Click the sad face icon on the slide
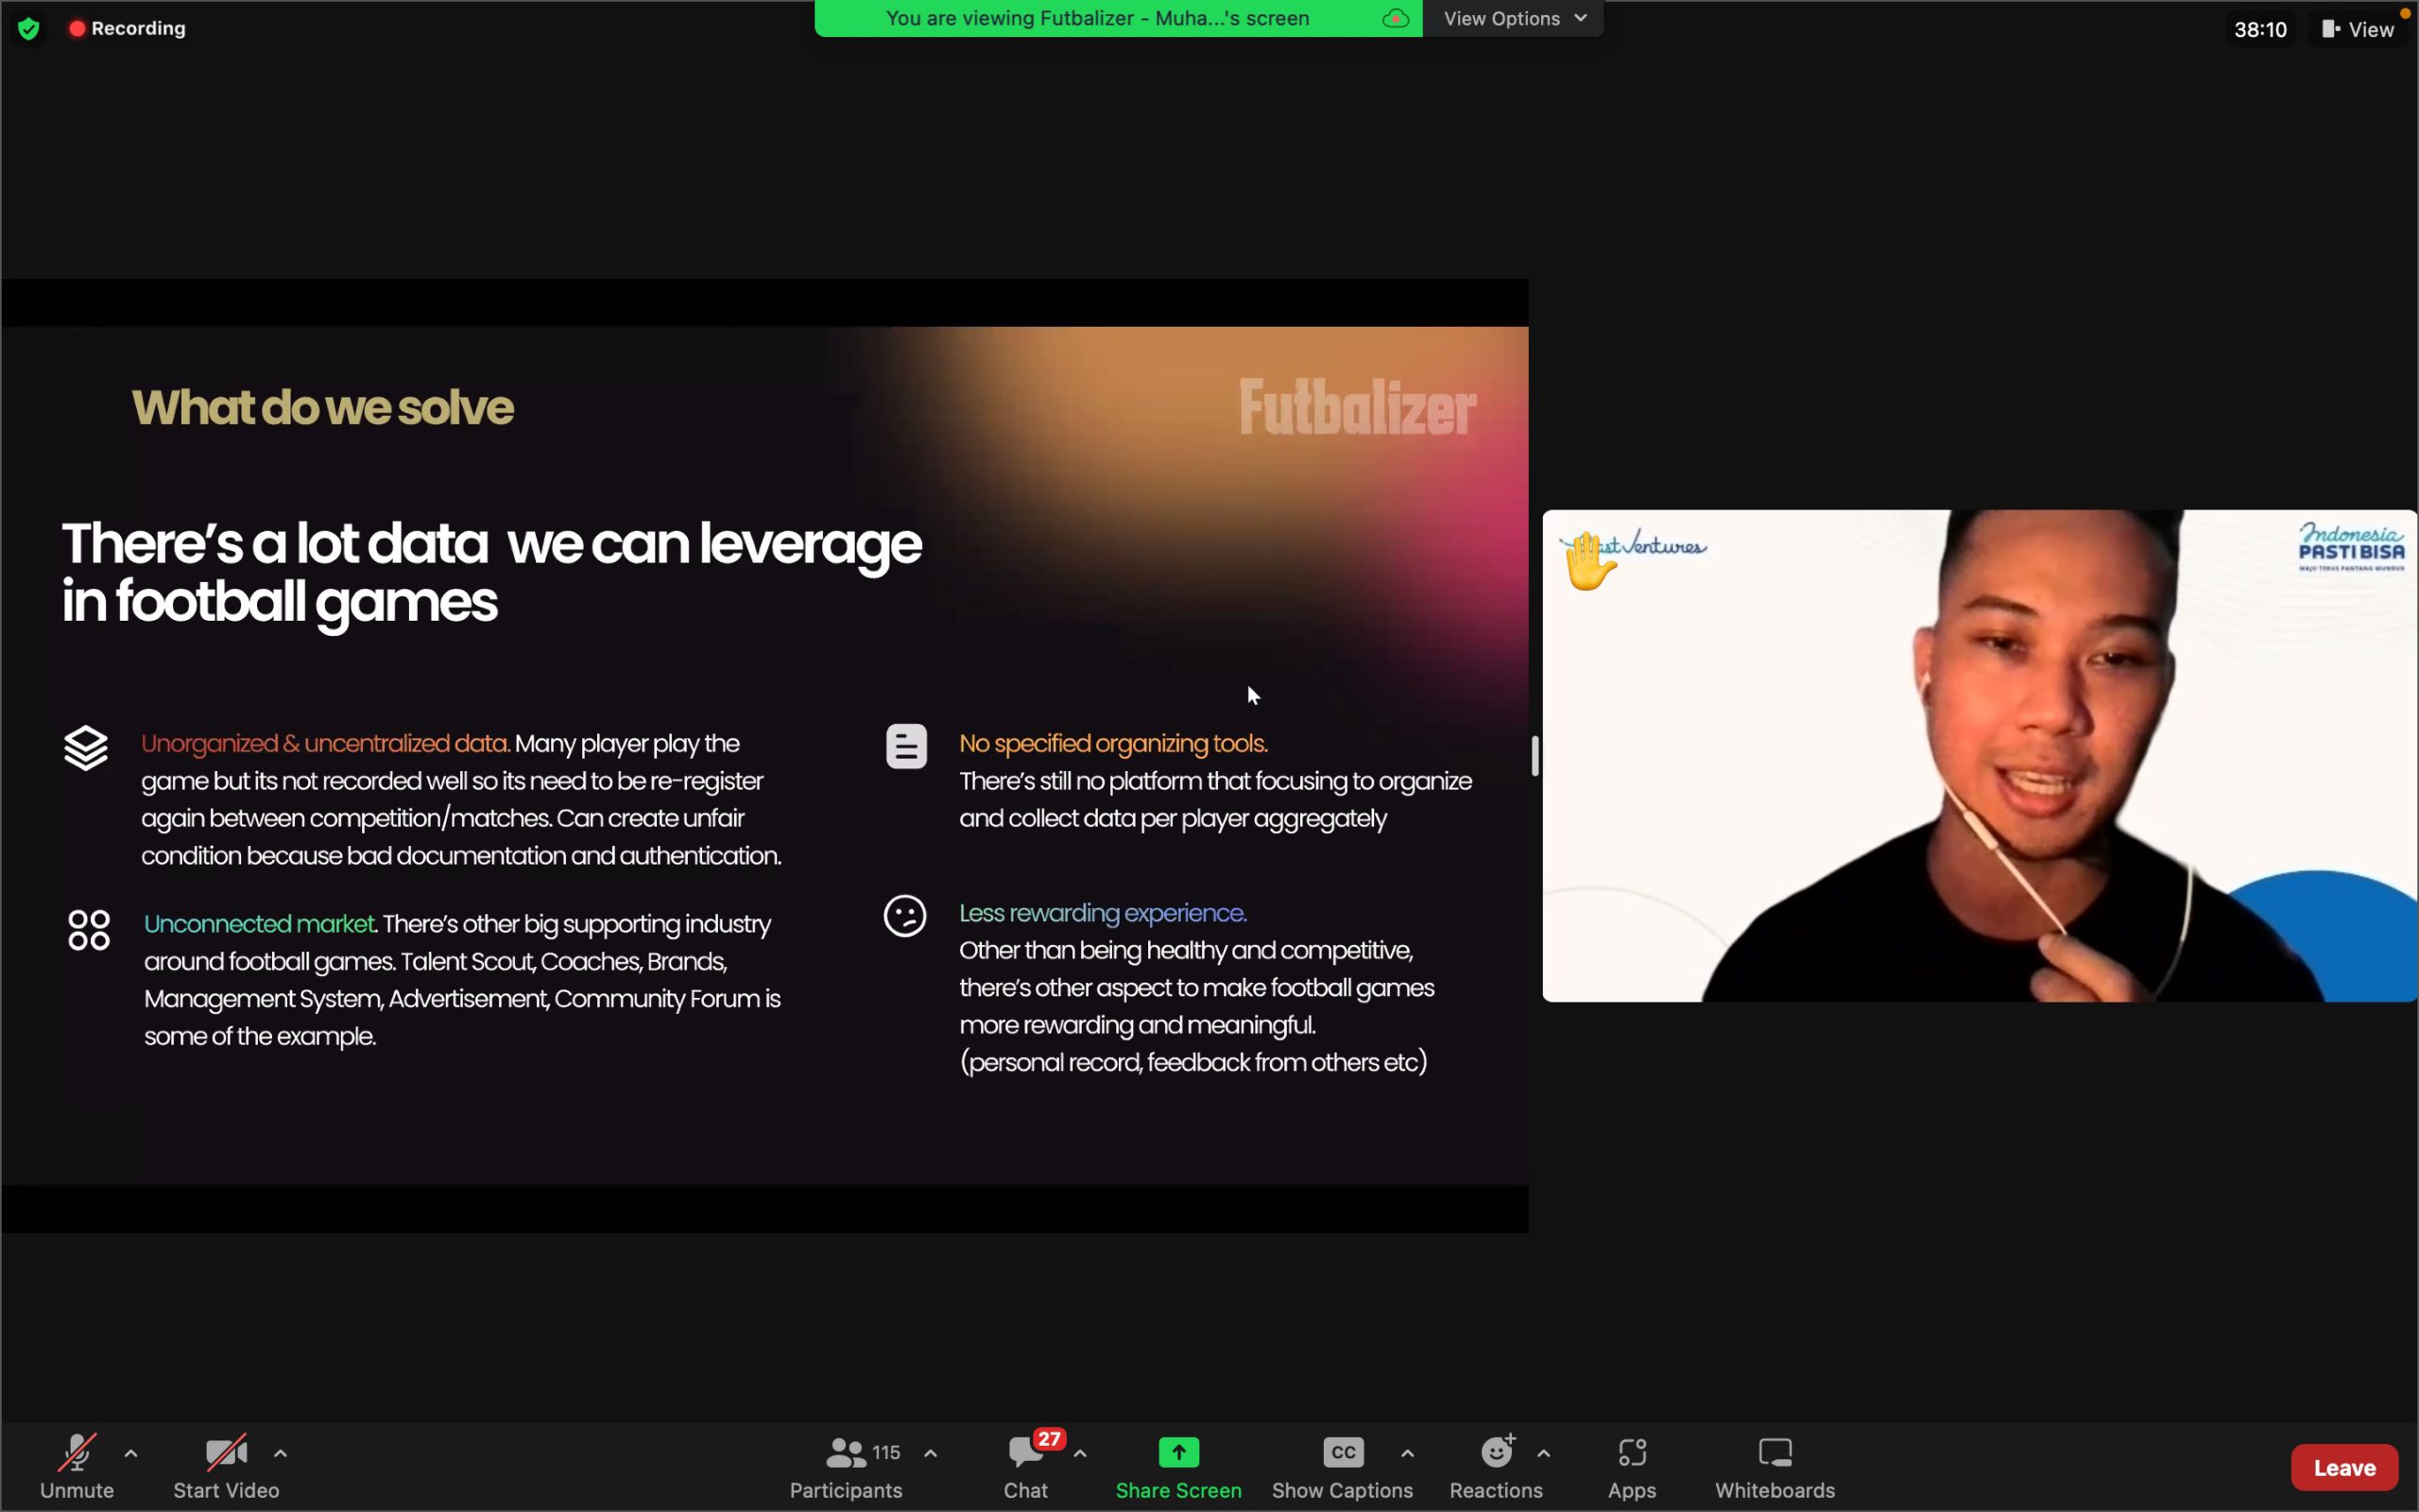 tap(905, 915)
